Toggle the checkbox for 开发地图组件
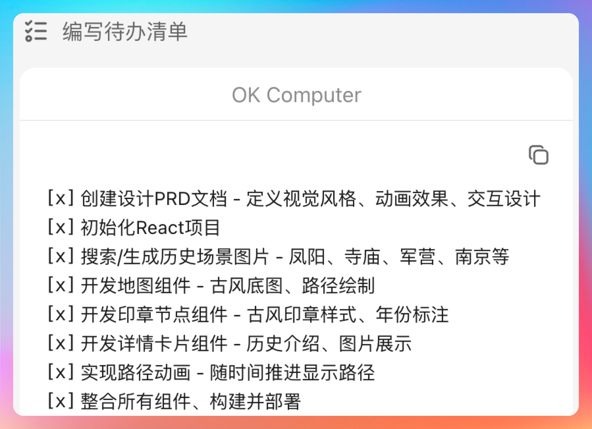The height and width of the screenshot is (429, 592). (x=61, y=285)
